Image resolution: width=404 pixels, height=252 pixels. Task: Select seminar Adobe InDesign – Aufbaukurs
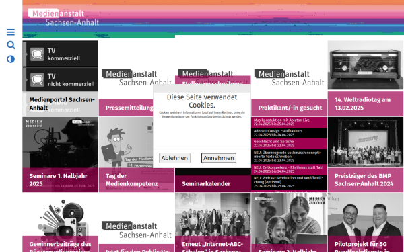(290, 133)
